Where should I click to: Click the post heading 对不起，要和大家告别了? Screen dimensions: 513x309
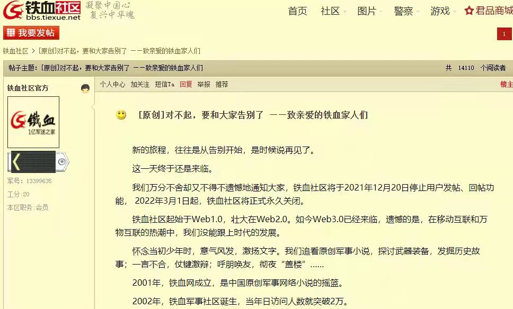tap(253, 115)
